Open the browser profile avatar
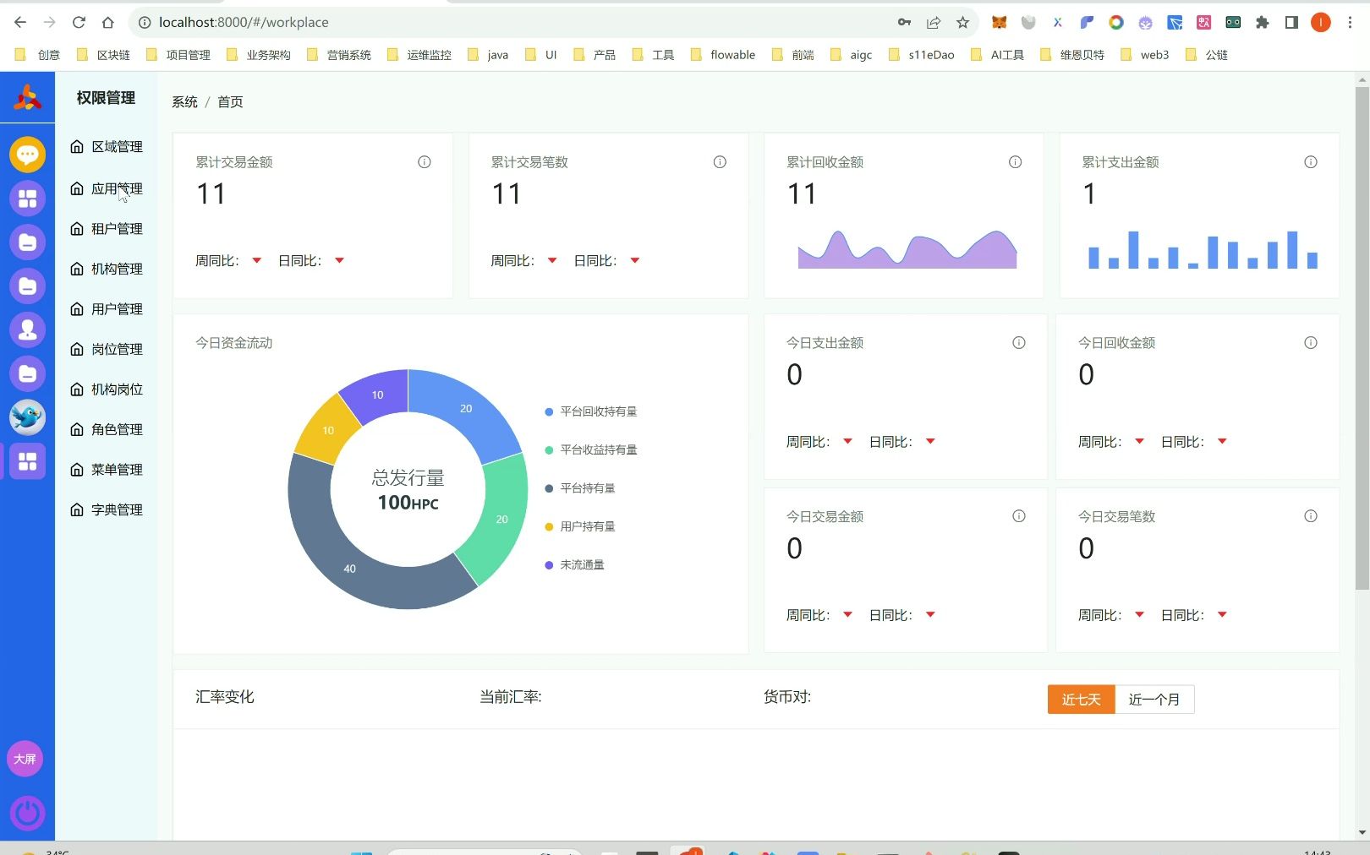The height and width of the screenshot is (855, 1370). click(1321, 23)
